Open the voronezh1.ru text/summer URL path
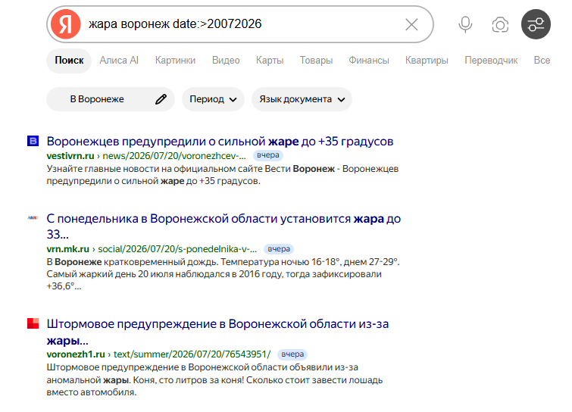This screenshot has height=412, width=572. pyautogui.click(x=192, y=354)
